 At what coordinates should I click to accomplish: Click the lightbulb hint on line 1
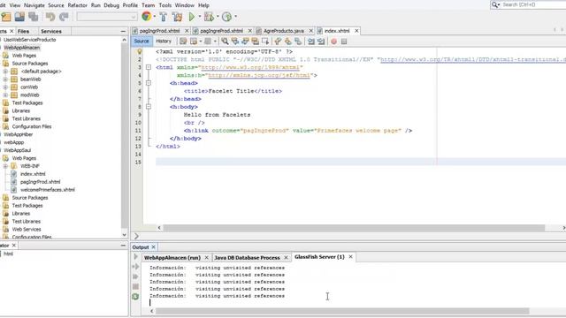[x=140, y=51]
